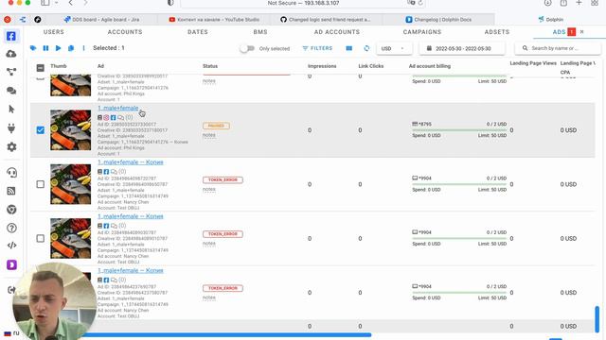Click the vertical scrollbar of the ads table
This screenshot has height=340, width=606.
click(x=597, y=319)
